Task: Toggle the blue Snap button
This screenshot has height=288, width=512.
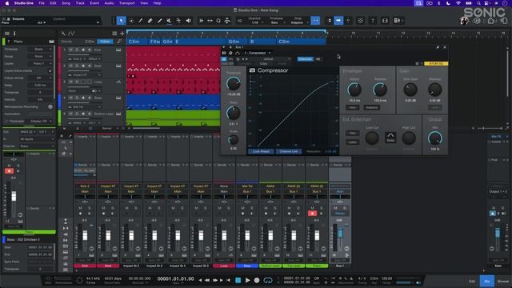Action: (x=315, y=21)
